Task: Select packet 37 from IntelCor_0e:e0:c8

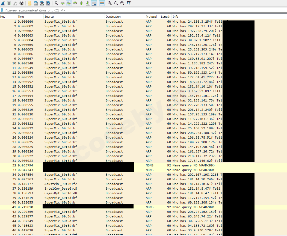Action: 144,189
